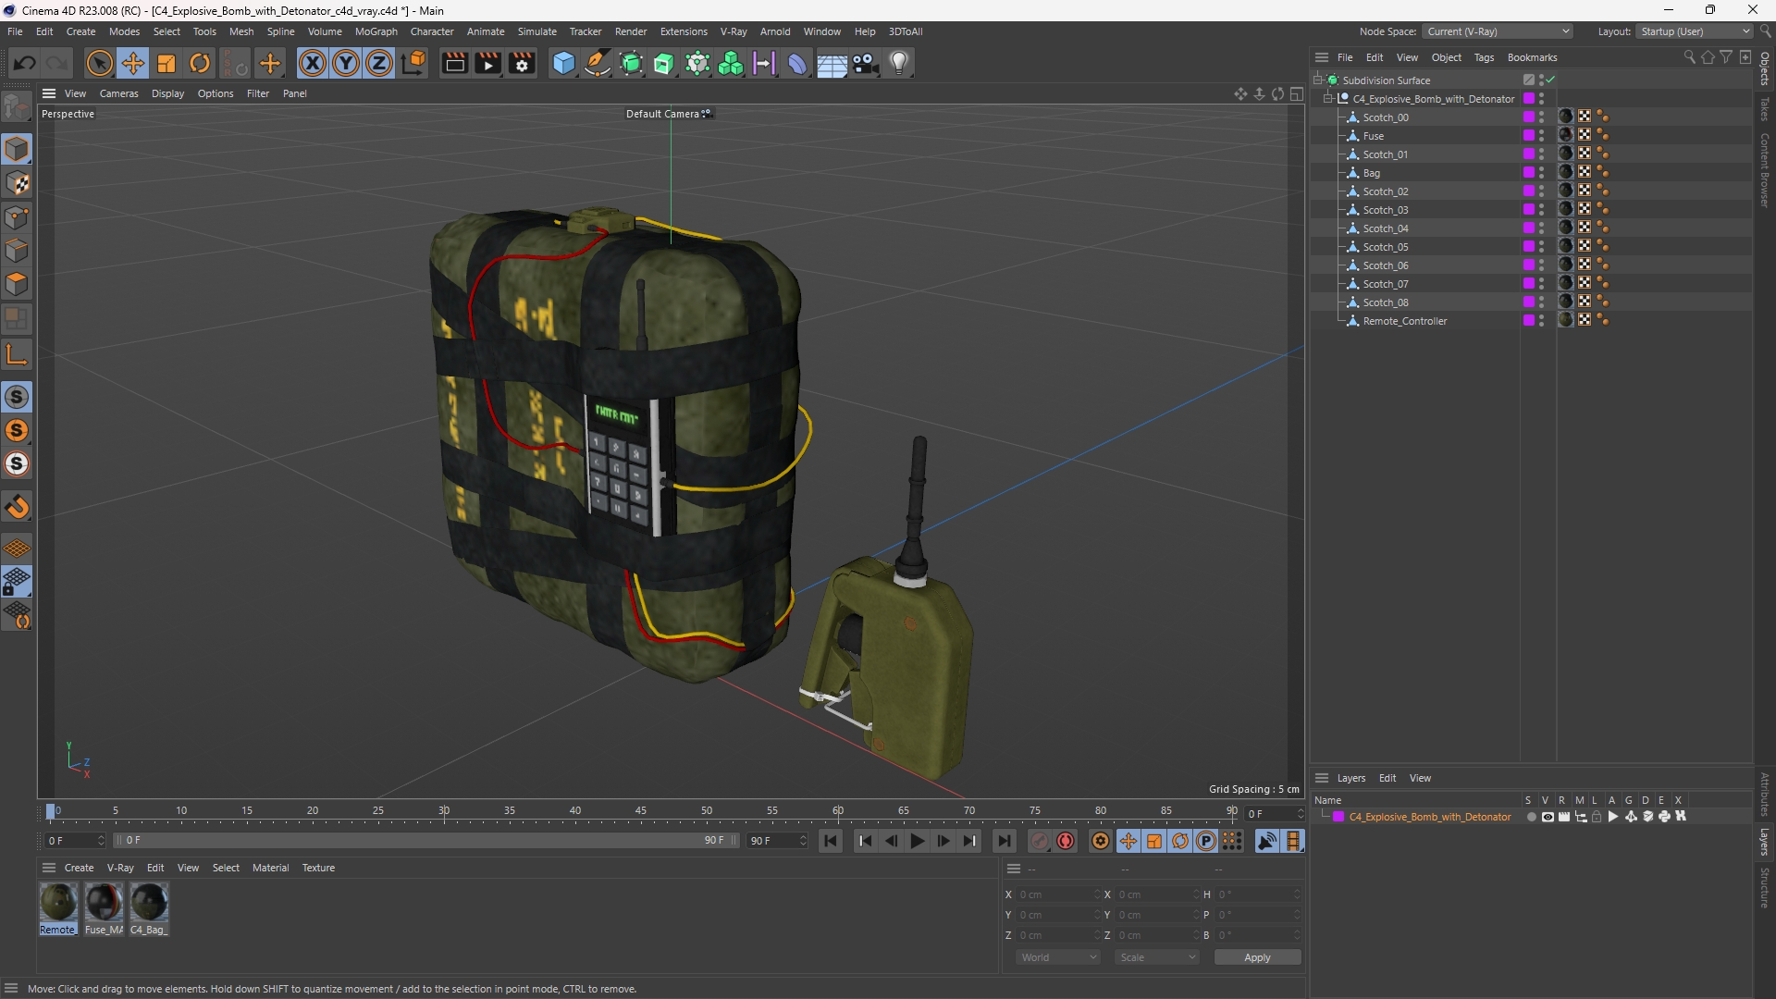The height and width of the screenshot is (999, 1776).
Task: Toggle the X axis lock
Action: [x=313, y=63]
